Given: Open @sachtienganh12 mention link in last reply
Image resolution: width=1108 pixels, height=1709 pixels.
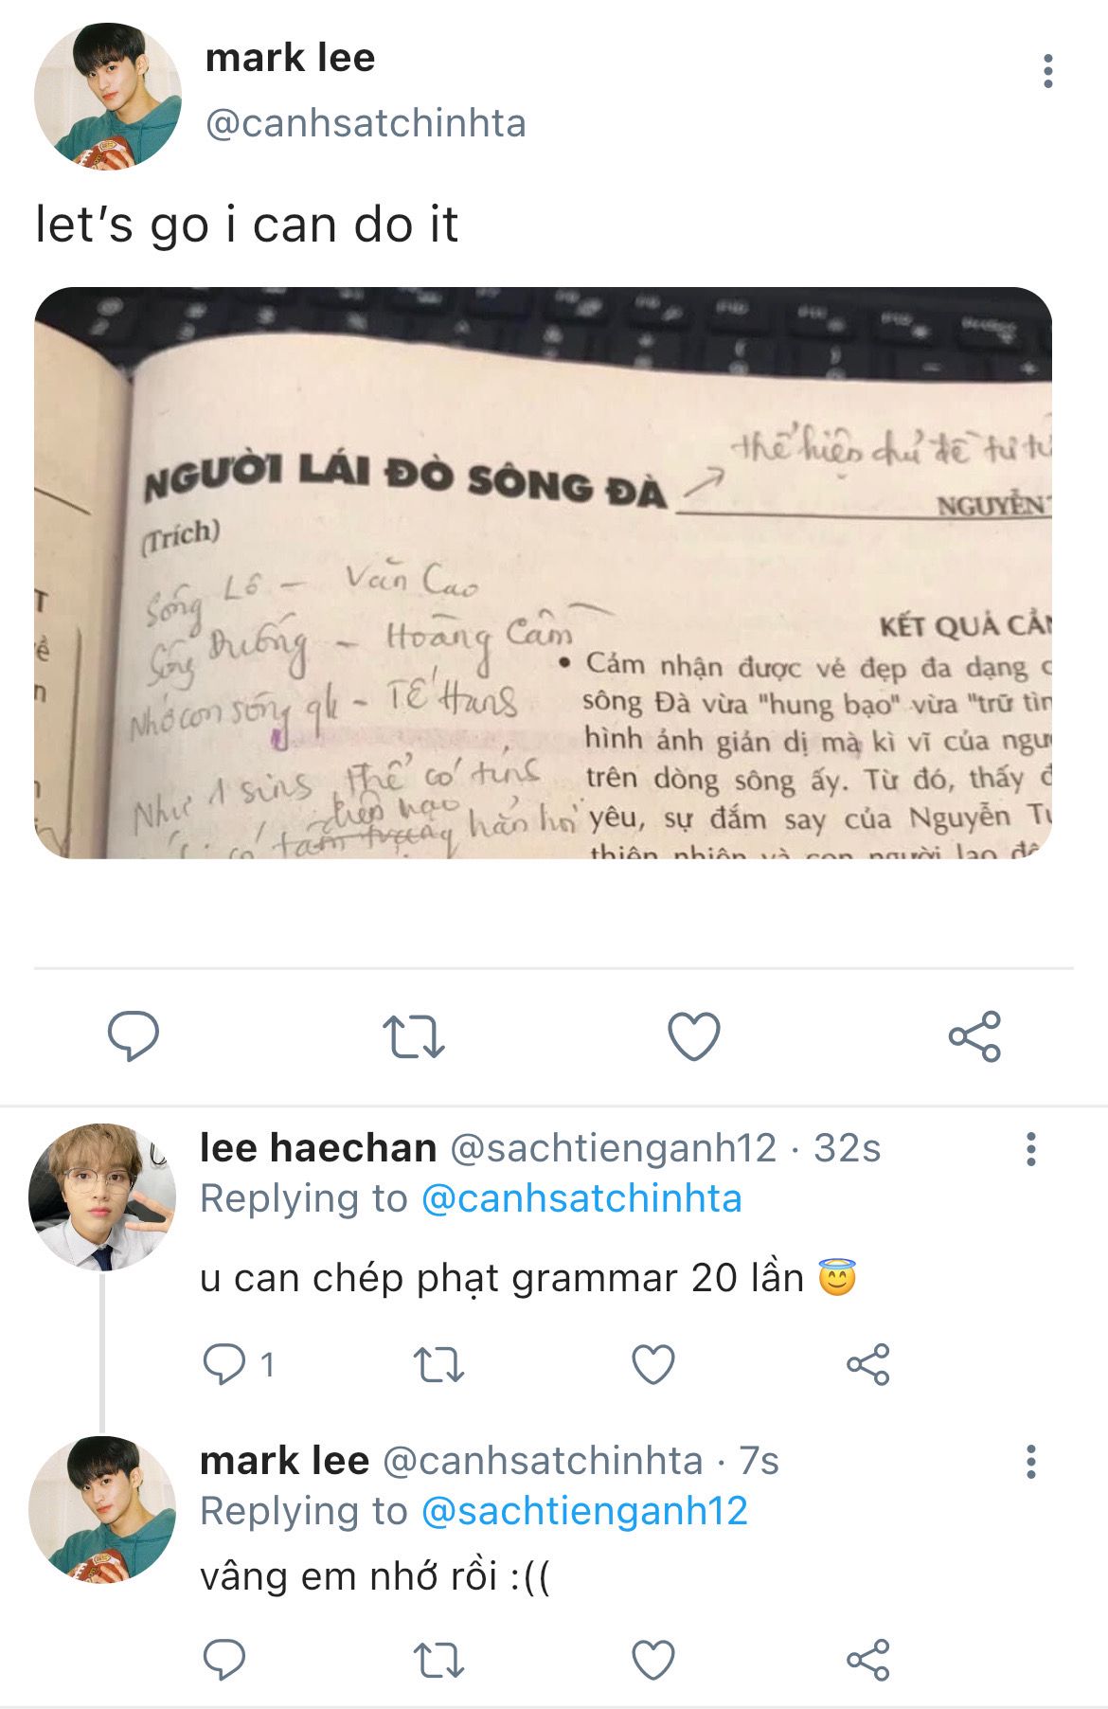Looking at the screenshot, I should click(584, 1511).
